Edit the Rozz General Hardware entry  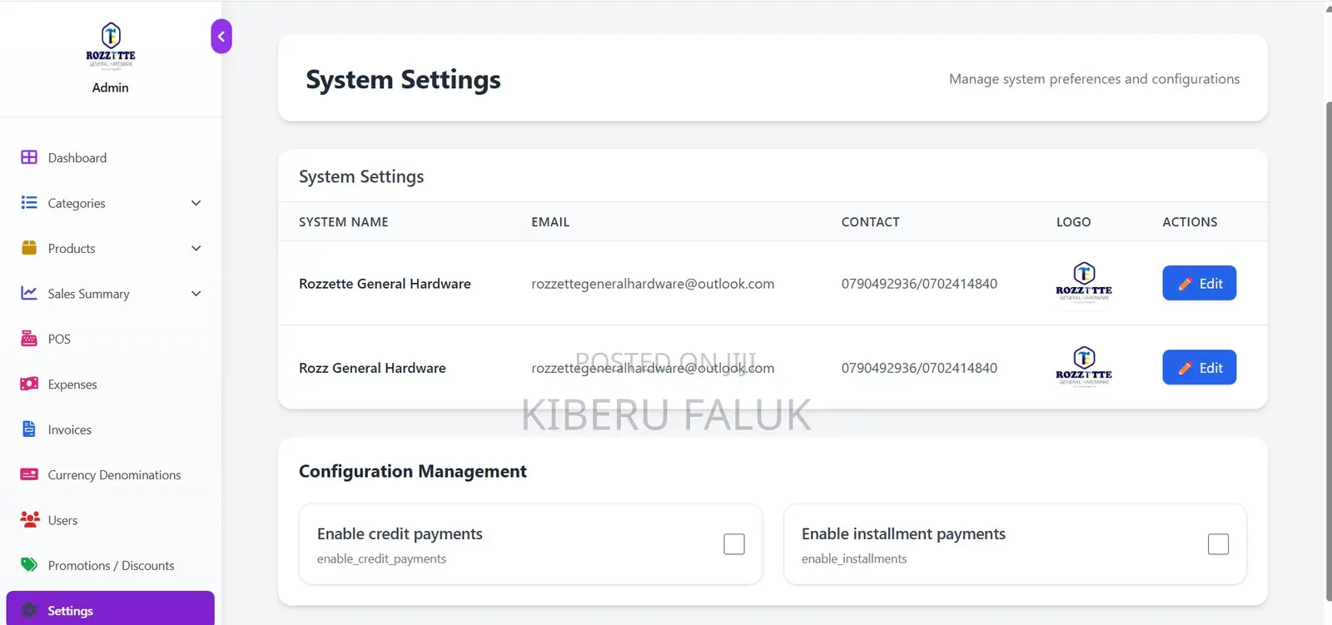point(1199,367)
